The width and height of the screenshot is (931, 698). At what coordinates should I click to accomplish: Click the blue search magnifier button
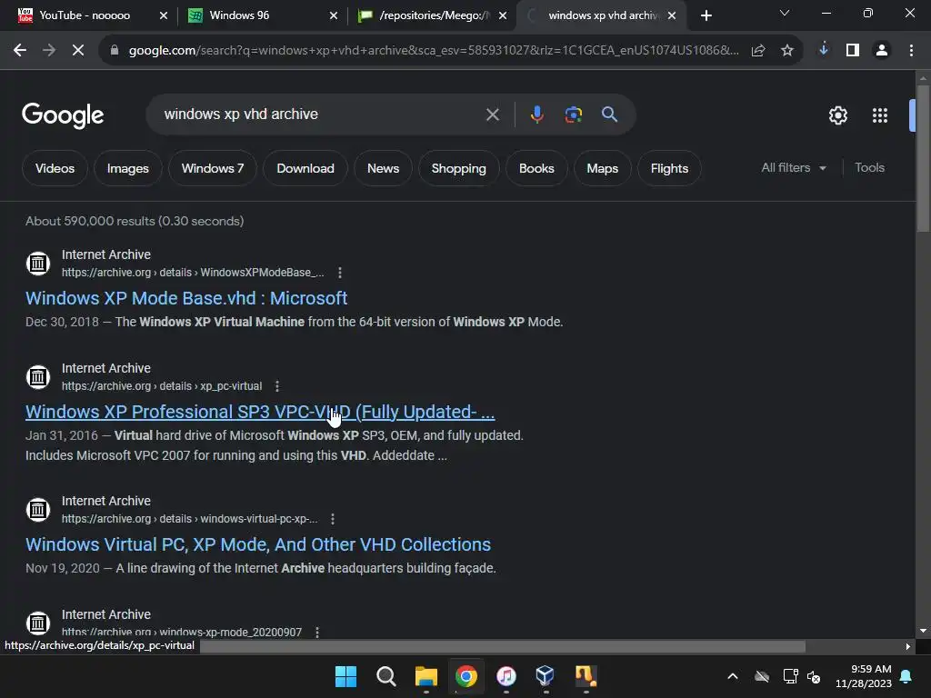coord(609,114)
